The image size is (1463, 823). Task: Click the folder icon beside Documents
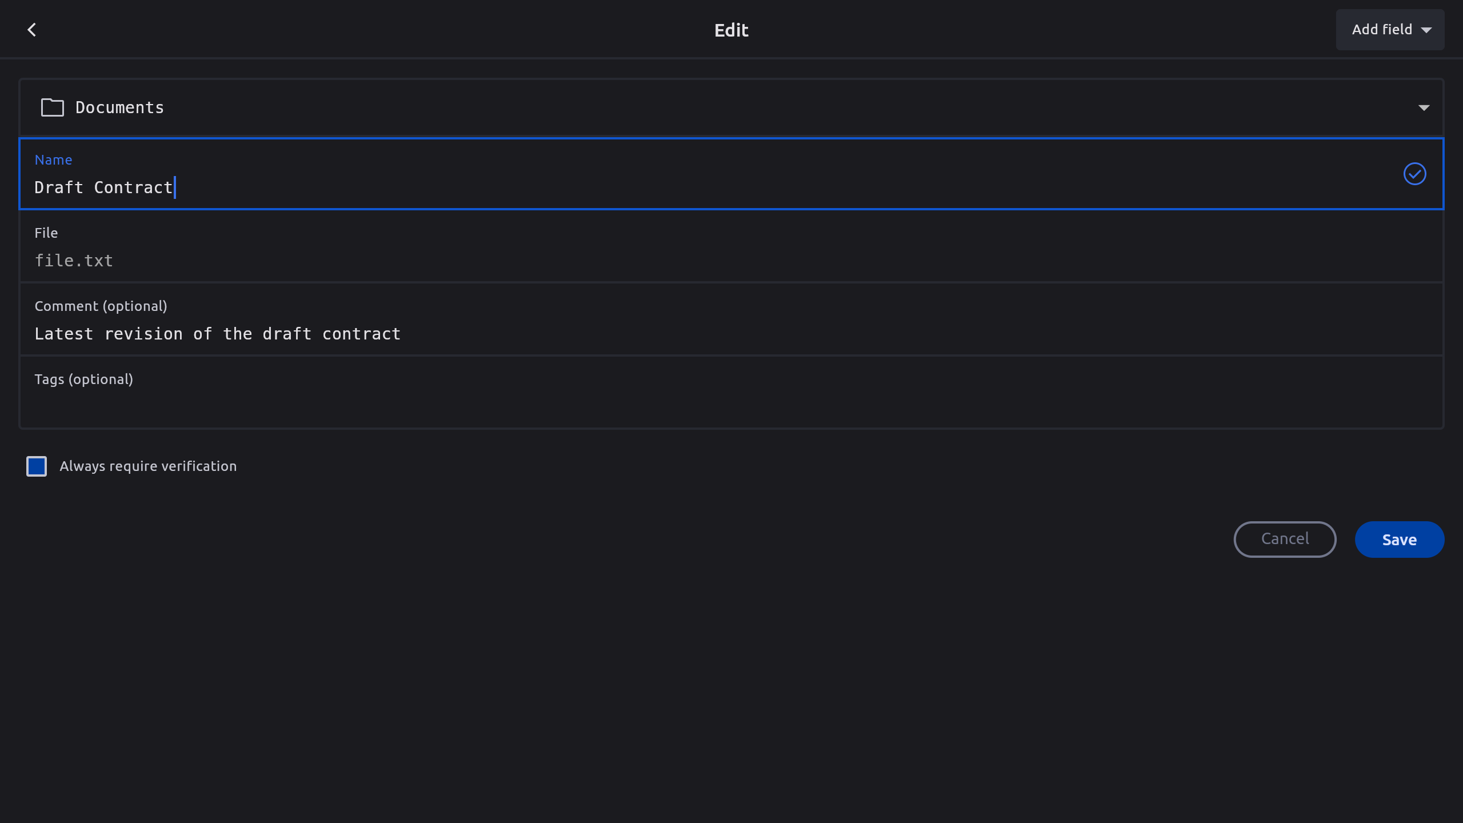[x=52, y=107]
